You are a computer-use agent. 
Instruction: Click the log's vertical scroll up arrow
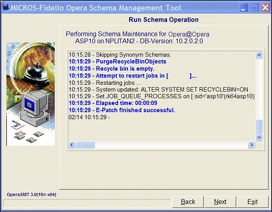pos(259,55)
